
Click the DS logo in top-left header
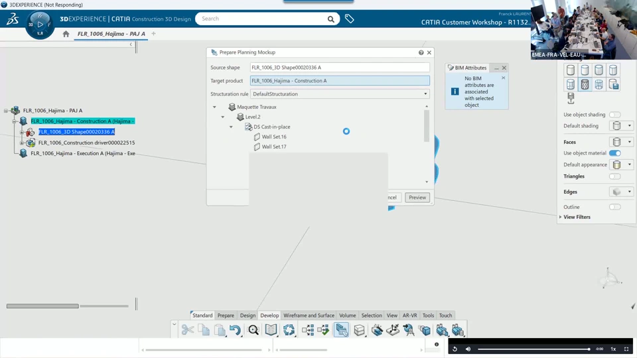(12, 19)
